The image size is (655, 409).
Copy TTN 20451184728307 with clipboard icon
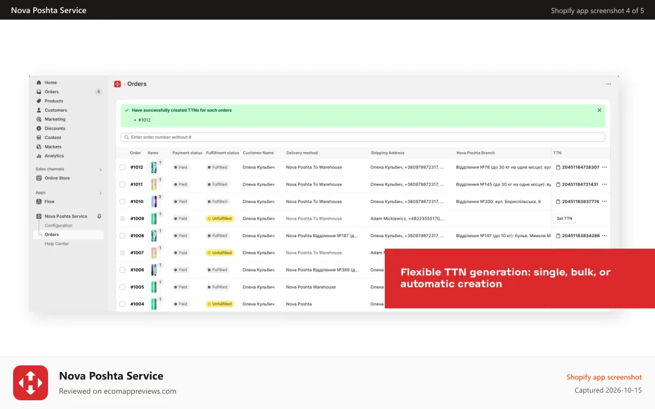coord(558,167)
